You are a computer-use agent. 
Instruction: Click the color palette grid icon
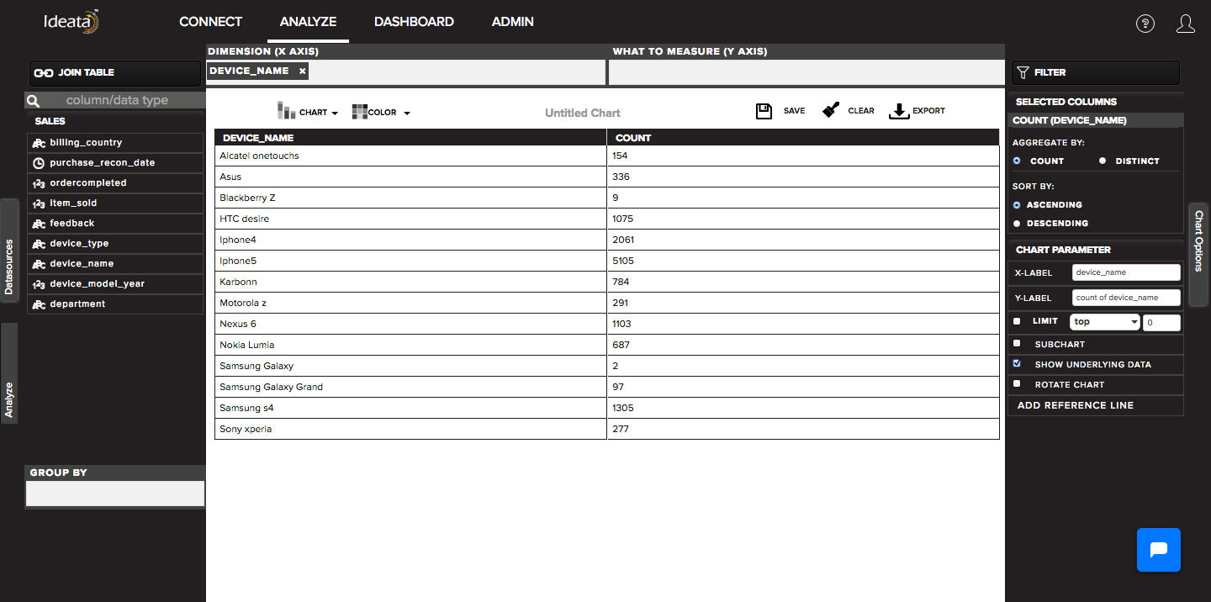coord(360,111)
